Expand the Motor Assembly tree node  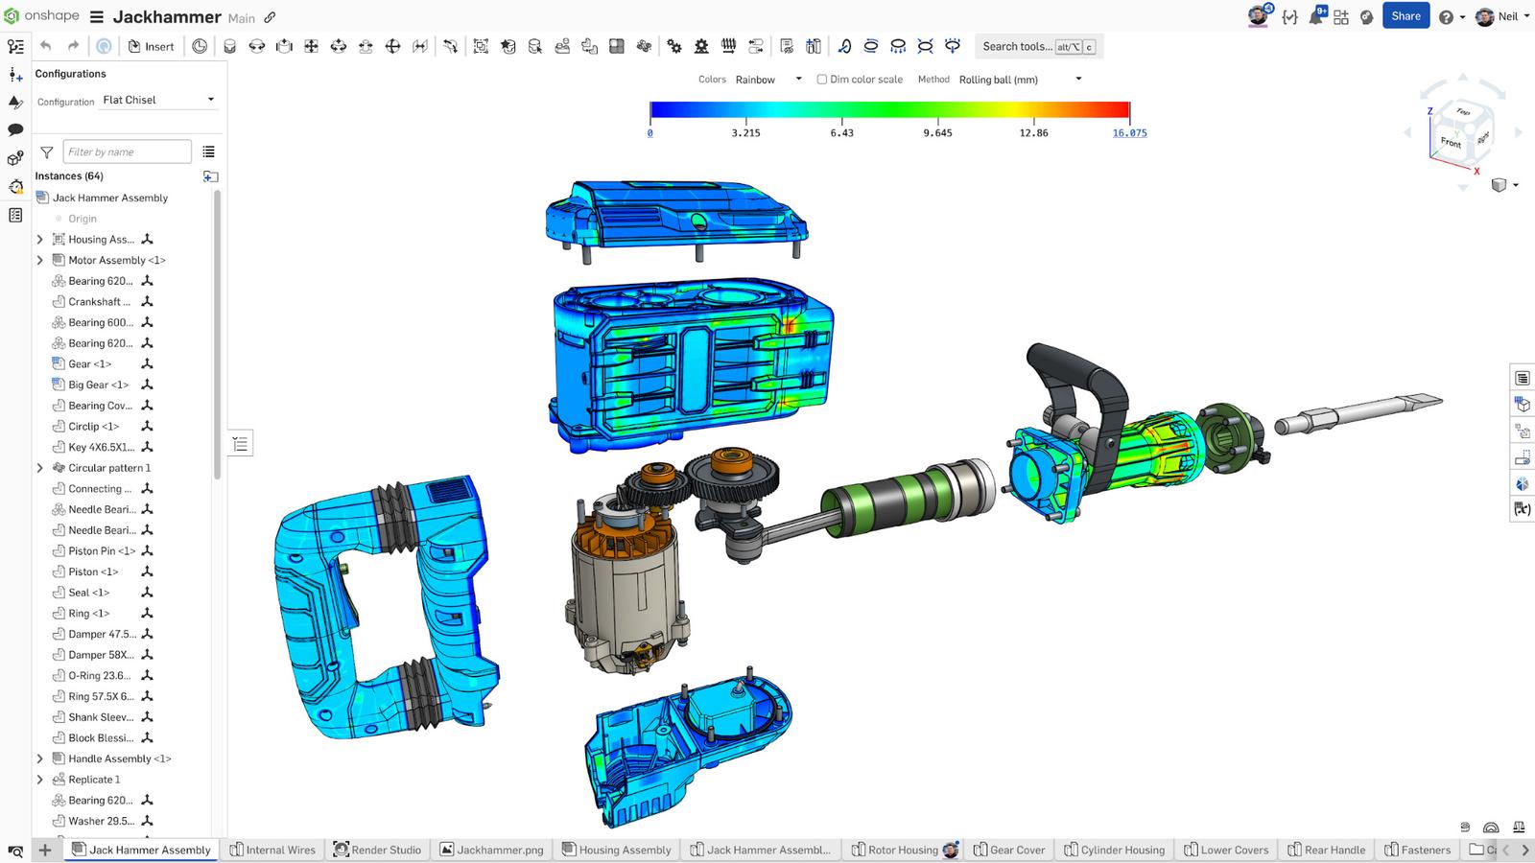pyautogui.click(x=40, y=260)
